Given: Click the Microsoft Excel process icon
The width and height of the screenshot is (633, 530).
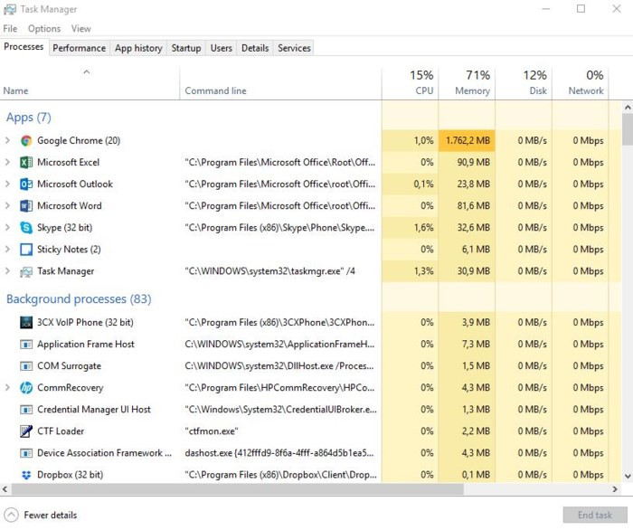Looking at the screenshot, I should (x=26, y=163).
